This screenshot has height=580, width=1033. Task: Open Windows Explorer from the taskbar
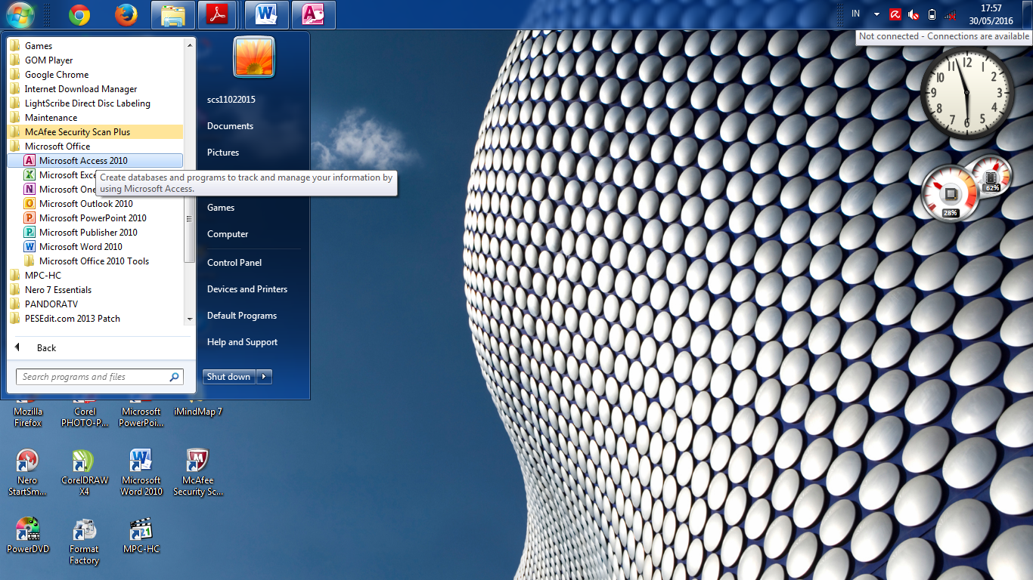pos(173,14)
